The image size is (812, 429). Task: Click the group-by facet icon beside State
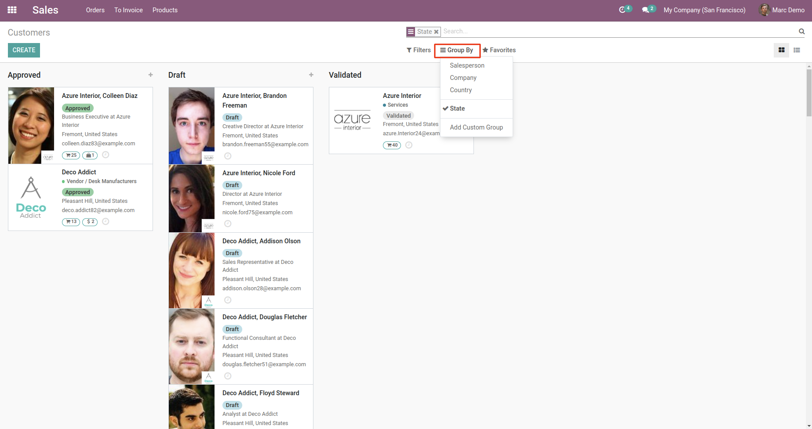pos(411,32)
